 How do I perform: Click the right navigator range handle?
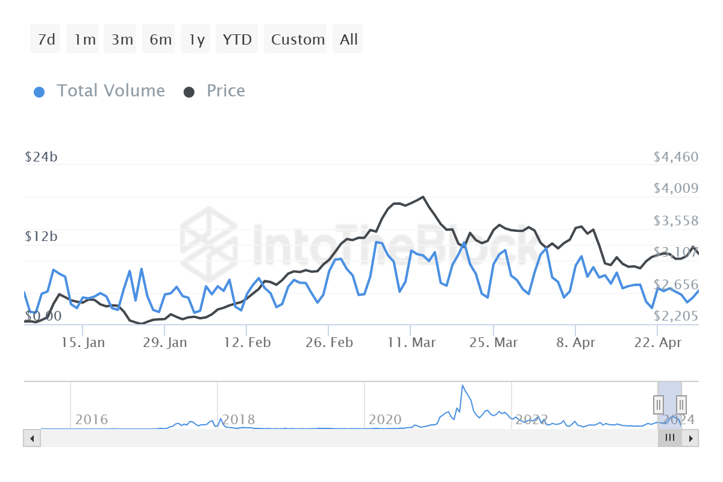point(681,404)
